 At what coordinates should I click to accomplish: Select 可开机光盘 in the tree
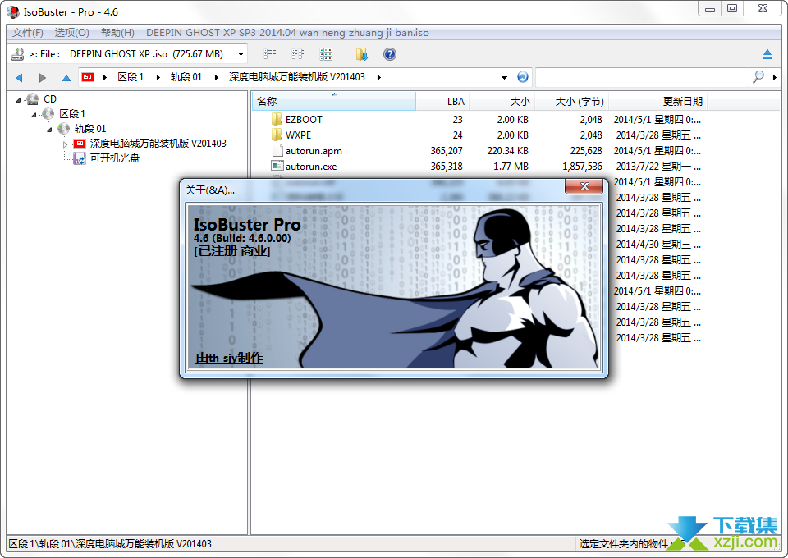tap(115, 158)
